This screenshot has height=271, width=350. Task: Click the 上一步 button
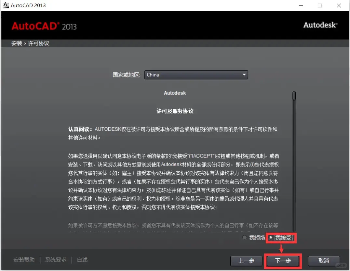[246, 261]
